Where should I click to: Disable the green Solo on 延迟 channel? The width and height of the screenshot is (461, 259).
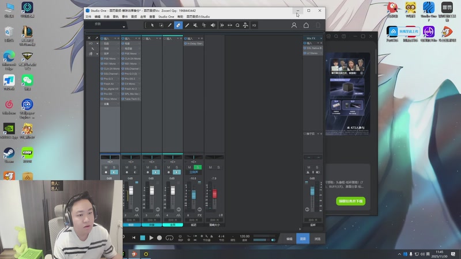198,167
